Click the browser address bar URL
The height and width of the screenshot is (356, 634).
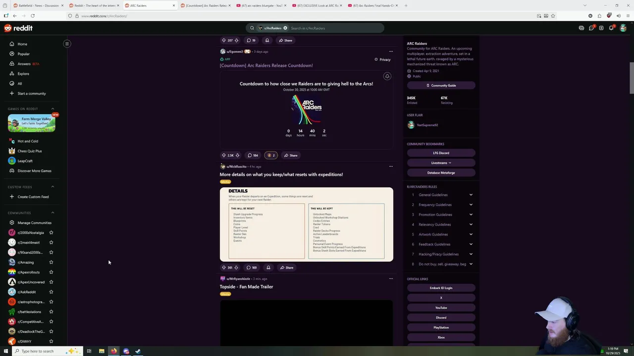point(104,16)
